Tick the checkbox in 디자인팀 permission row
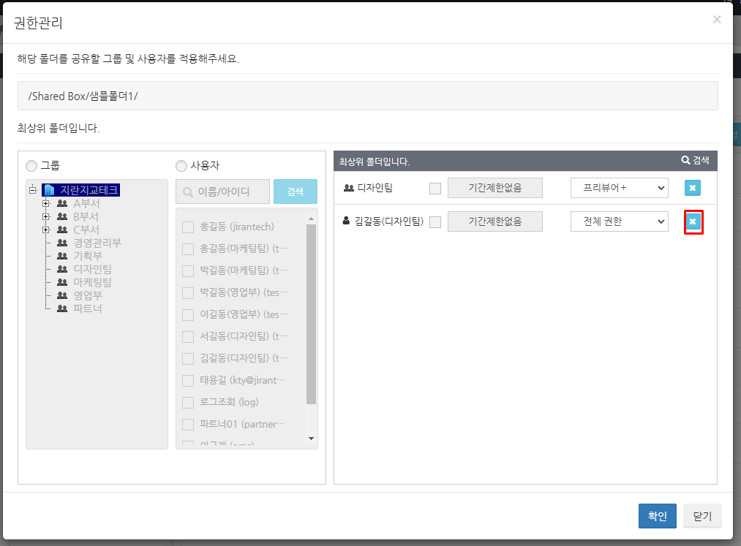 pos(435,189)
